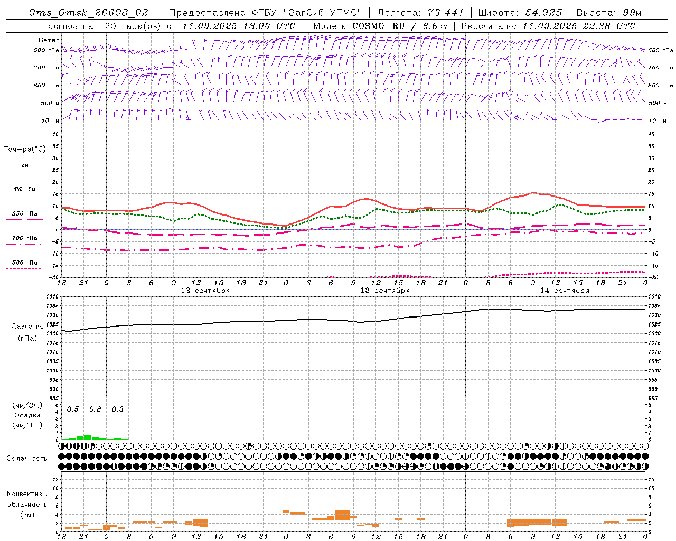Click the 0.3 three-hour precipitation value
Screen dimensions: 676x541
(x=117, y=409)
